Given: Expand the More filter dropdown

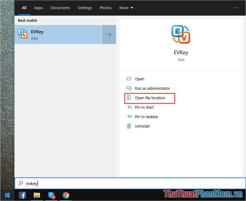Looking at the screenshot, I should point(126,8).
